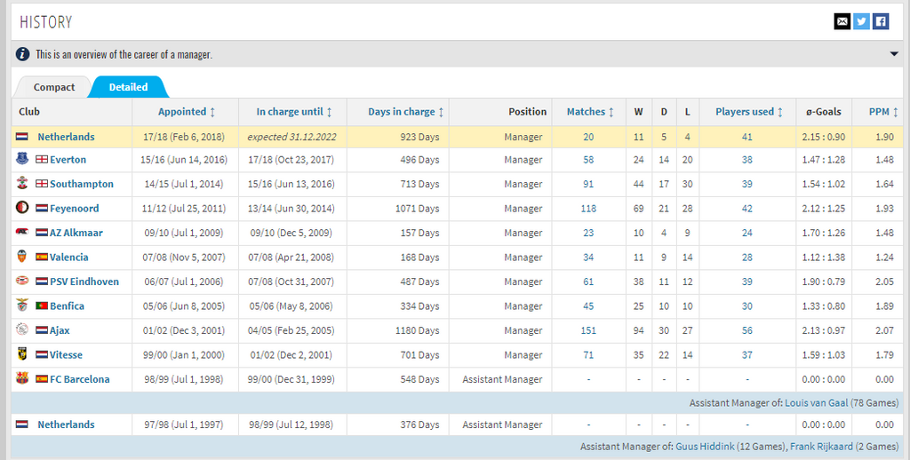Open Frank Rijkaard's profile link
Screen dimensions: 910x460
[821, 447]
